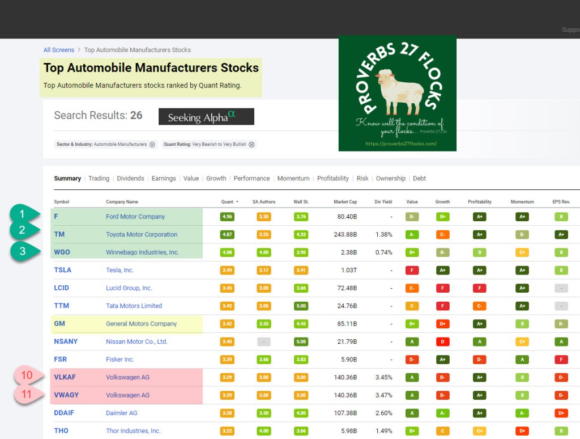Open Ford Motor Company name link
The width and height of the screenshot is (580, 439).
pos(135,217)
